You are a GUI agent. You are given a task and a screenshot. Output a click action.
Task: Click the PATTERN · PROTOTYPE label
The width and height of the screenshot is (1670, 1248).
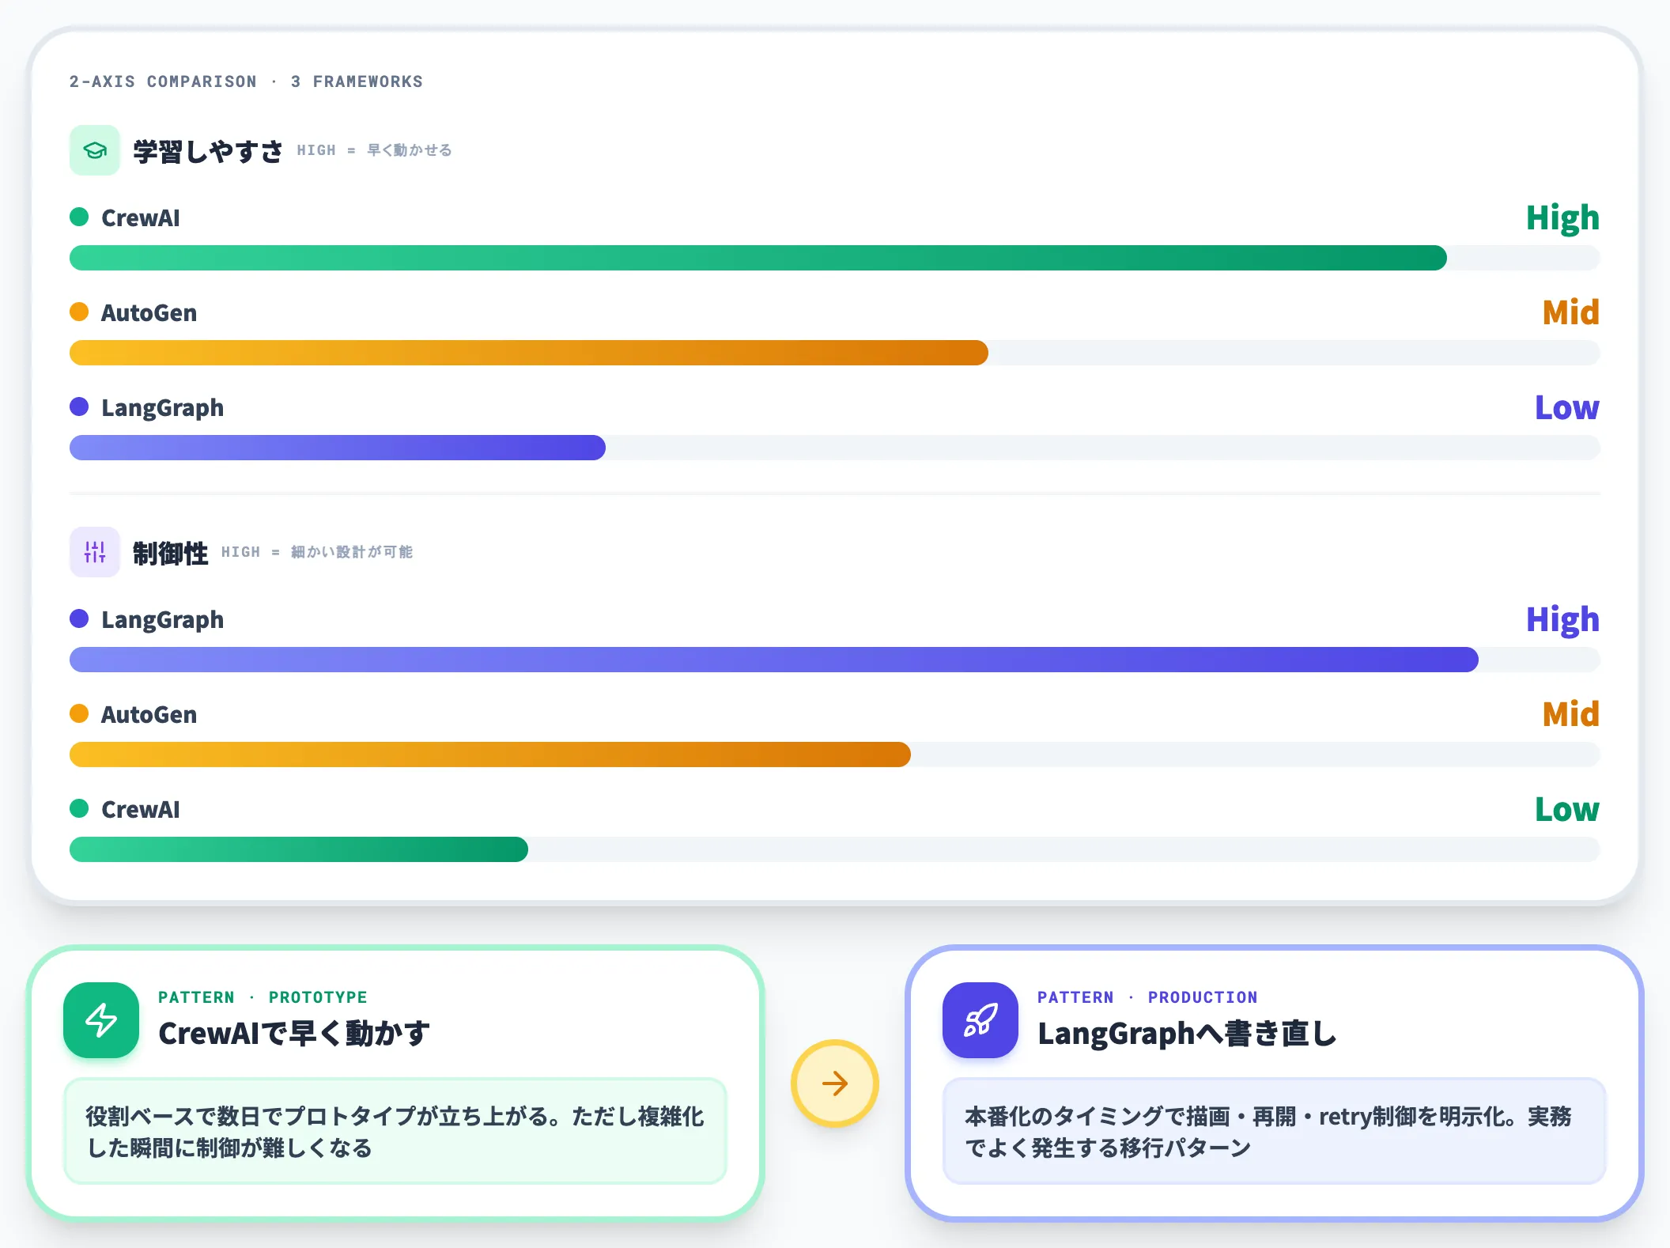(x=263, y=997)
